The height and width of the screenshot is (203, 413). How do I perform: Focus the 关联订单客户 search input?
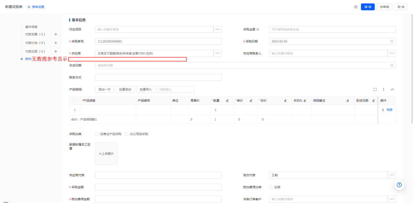click(328, 199)
